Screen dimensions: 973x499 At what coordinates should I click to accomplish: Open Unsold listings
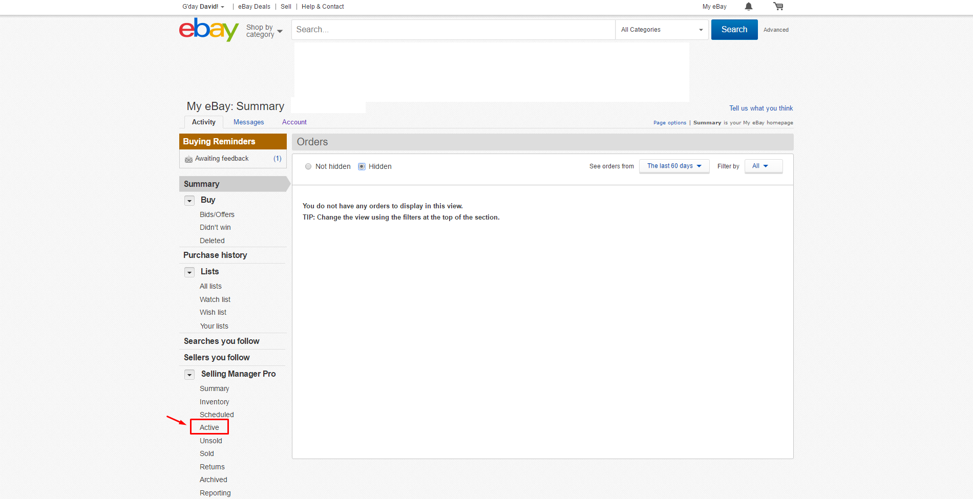[211, 441]
